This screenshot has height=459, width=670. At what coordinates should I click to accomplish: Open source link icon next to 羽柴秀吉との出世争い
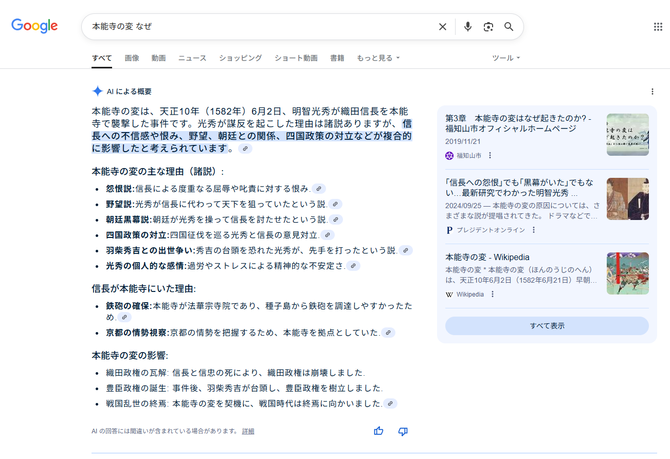point(406,250)
